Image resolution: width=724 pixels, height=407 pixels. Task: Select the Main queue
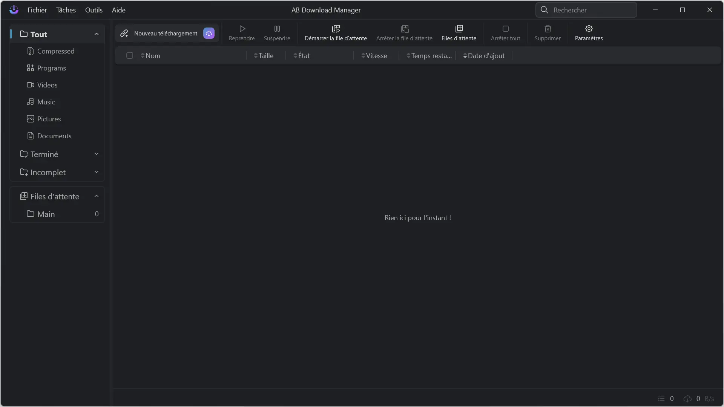[57, 214]
